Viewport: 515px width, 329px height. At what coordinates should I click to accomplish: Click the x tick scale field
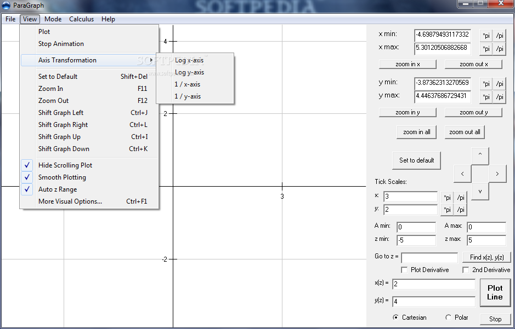410,197
